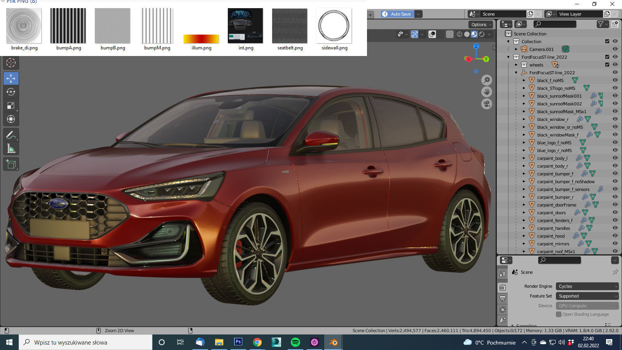Viewport: 622px width, 350px height.
Task: Select the Cursor tool in the viewport toolbar
Action: (x=11, y=63)
